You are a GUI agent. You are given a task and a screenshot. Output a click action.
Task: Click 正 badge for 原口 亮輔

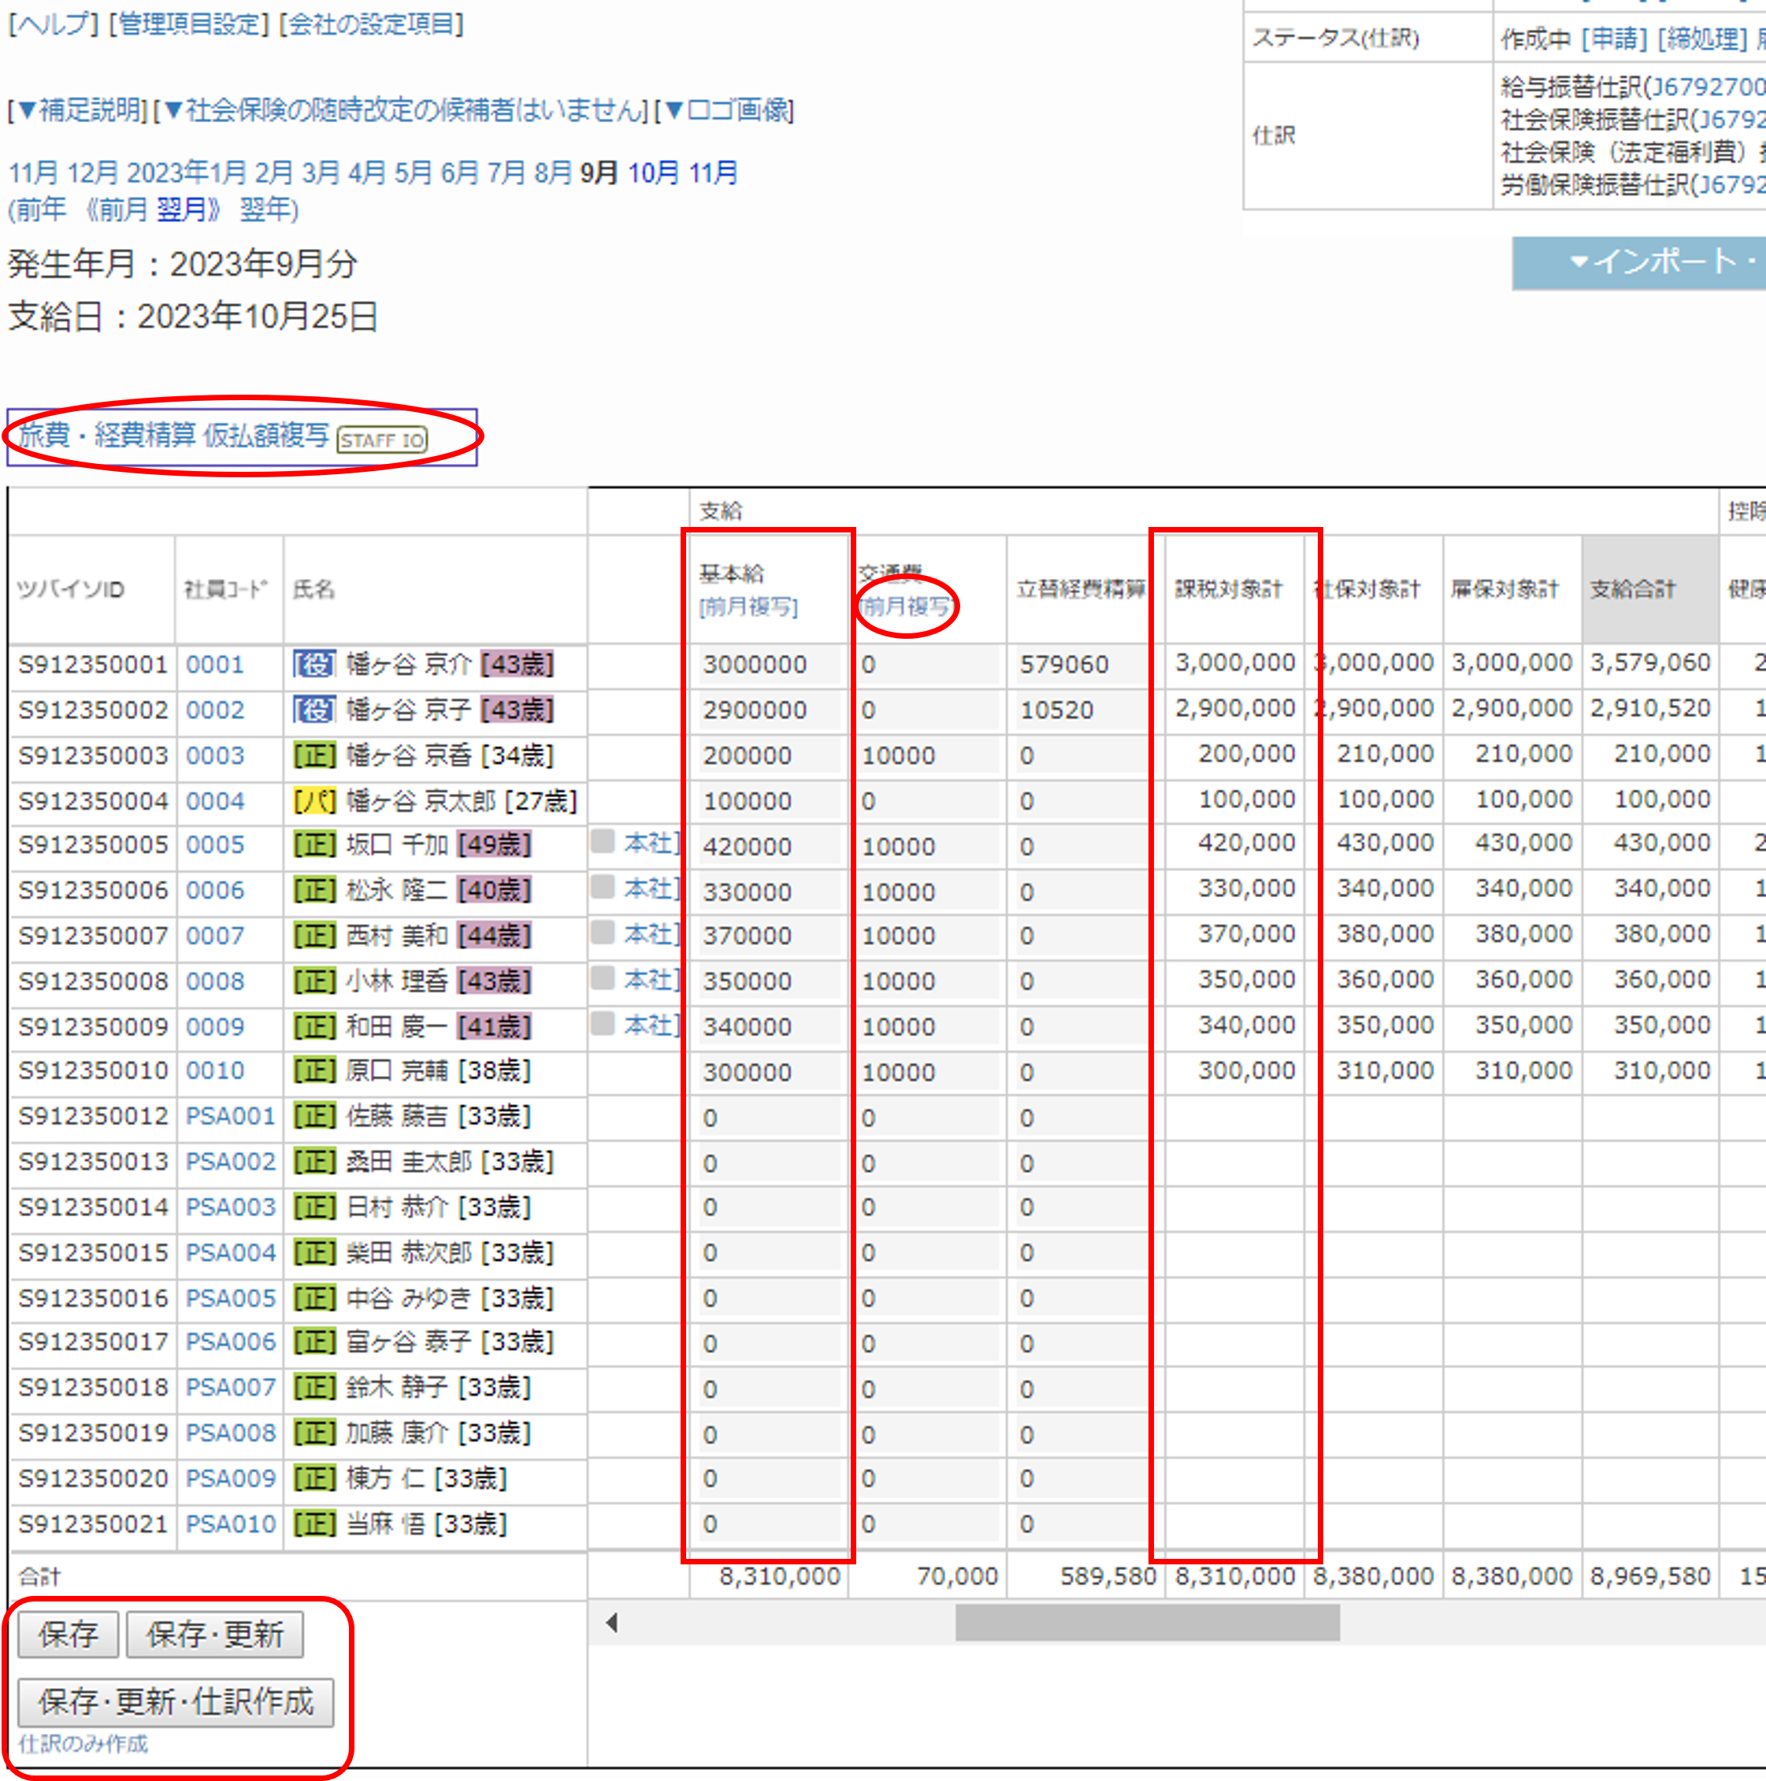click(314, 1071)
